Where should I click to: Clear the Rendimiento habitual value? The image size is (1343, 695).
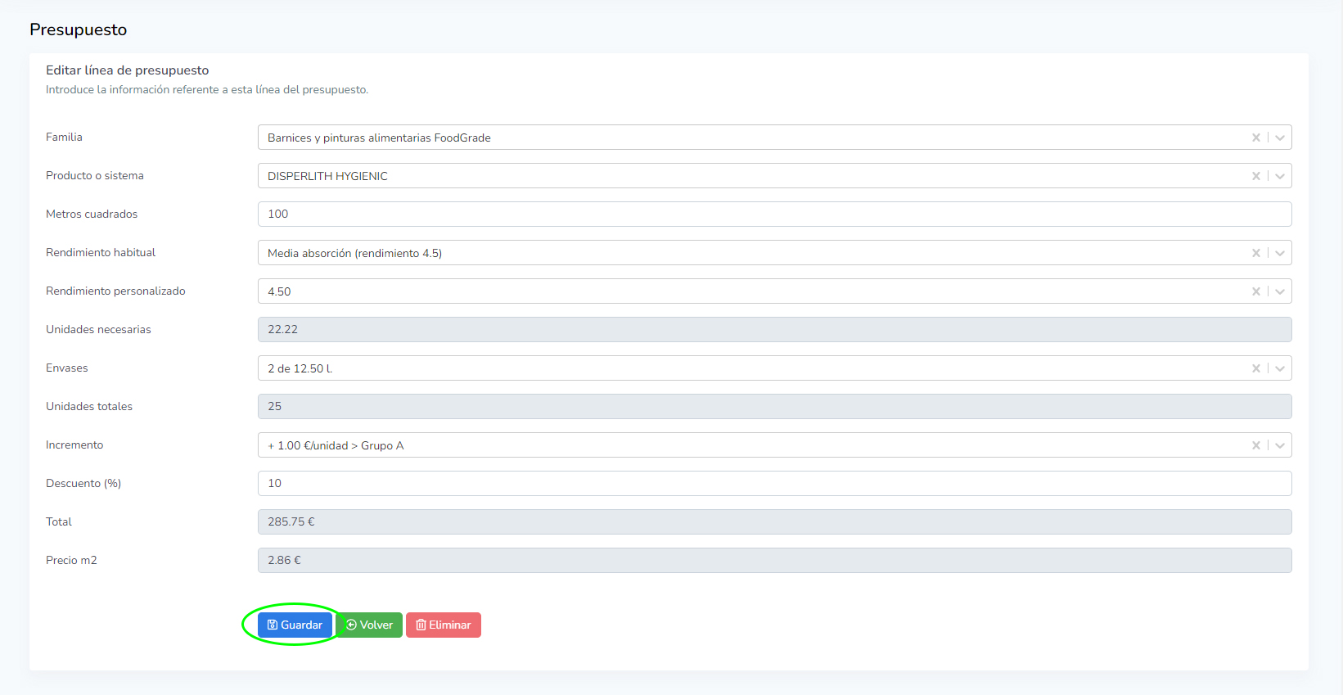[x=1255, y=253]
